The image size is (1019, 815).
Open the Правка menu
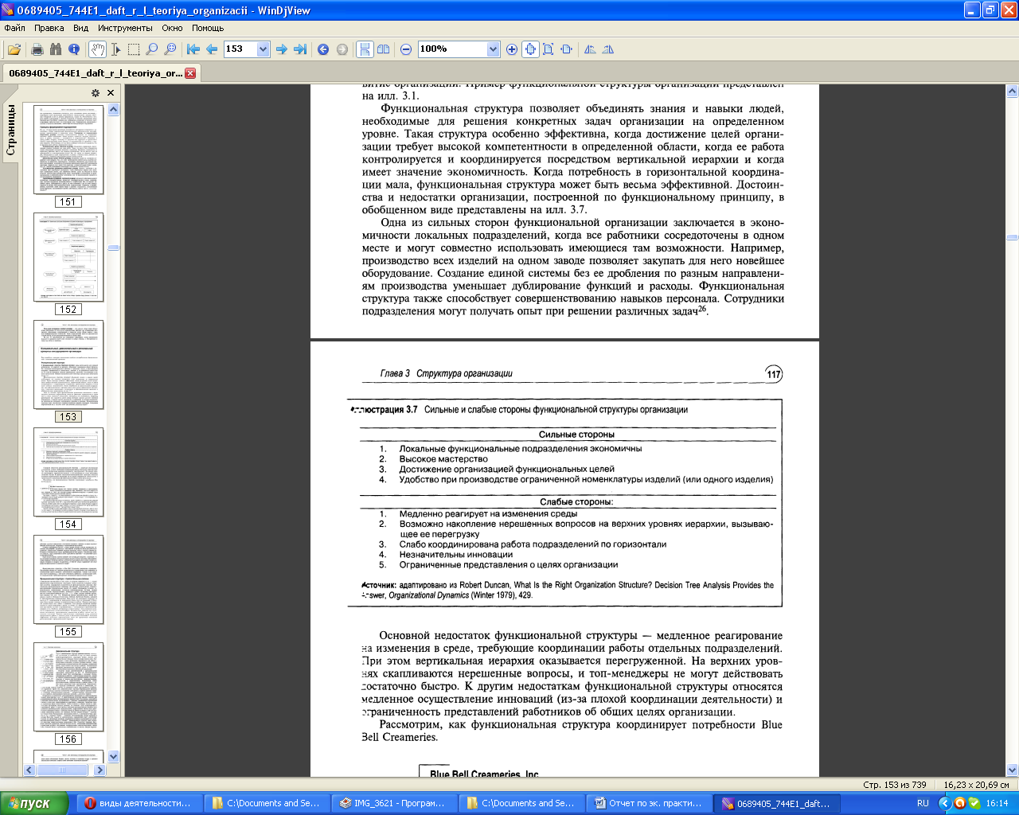coord(49,28)
